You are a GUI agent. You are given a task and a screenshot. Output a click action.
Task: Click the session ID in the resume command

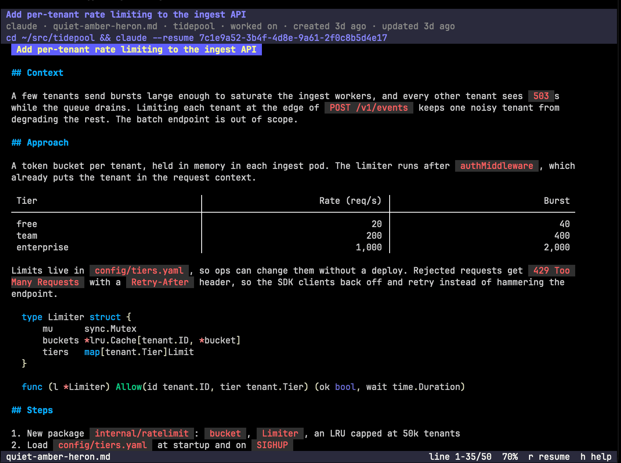293,38
